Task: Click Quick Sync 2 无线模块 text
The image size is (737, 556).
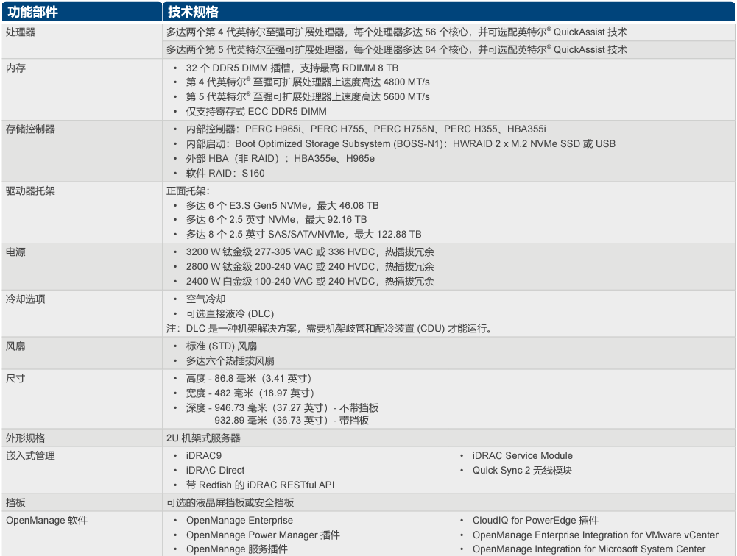Action: tap(522, 471)
